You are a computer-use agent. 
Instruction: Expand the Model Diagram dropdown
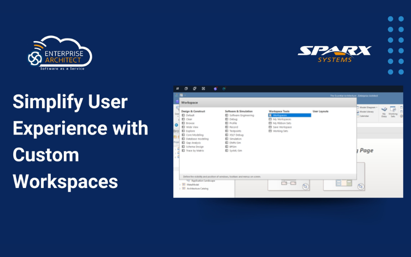click(376, 107)
